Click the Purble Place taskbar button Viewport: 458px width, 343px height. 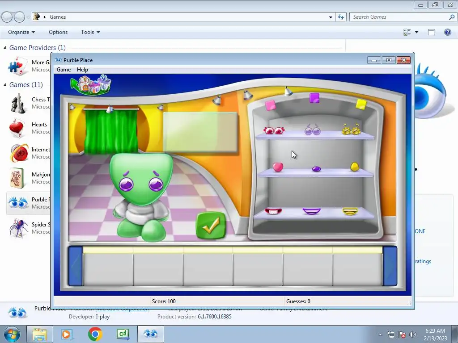point(150,334)
